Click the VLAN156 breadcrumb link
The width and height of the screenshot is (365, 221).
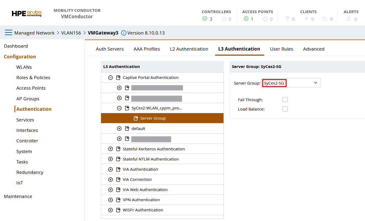click(71, 33)
